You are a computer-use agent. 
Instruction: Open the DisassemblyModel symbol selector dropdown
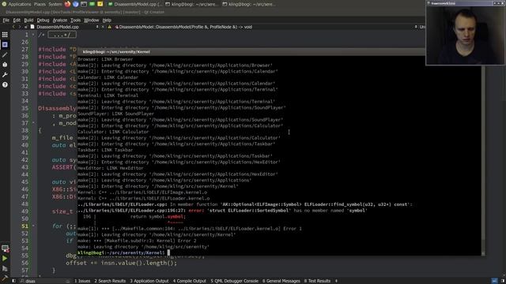266,27
